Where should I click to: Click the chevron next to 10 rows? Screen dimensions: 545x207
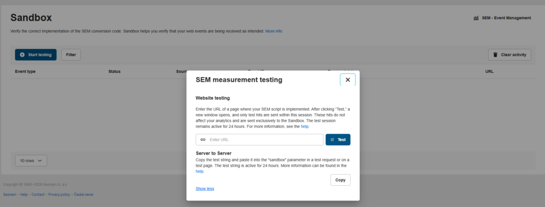point(39,161)
